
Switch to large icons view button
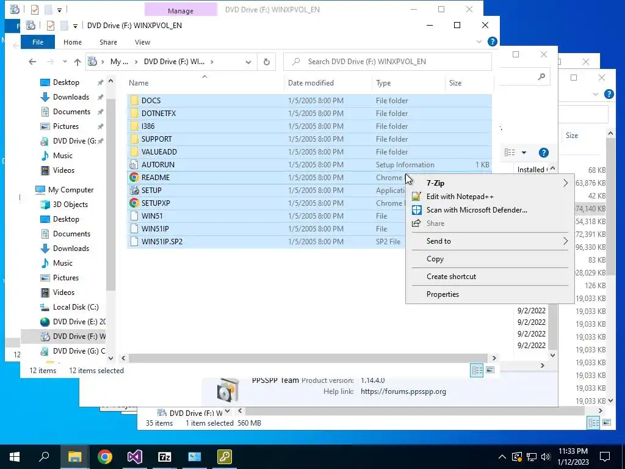coord(490,370)
